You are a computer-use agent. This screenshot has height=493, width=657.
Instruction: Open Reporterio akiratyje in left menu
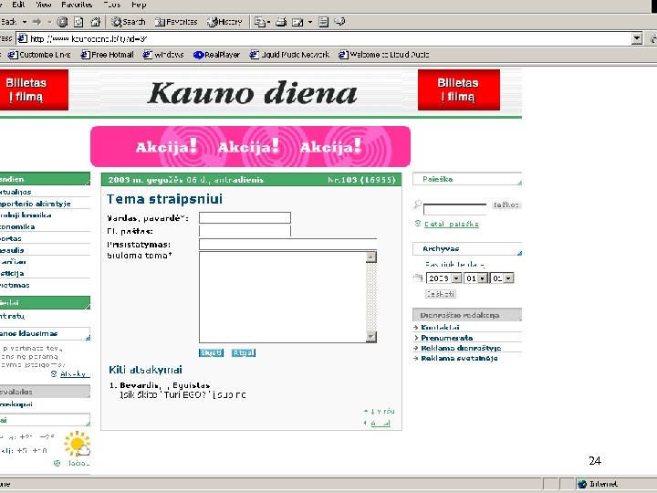tap(36, 204)
